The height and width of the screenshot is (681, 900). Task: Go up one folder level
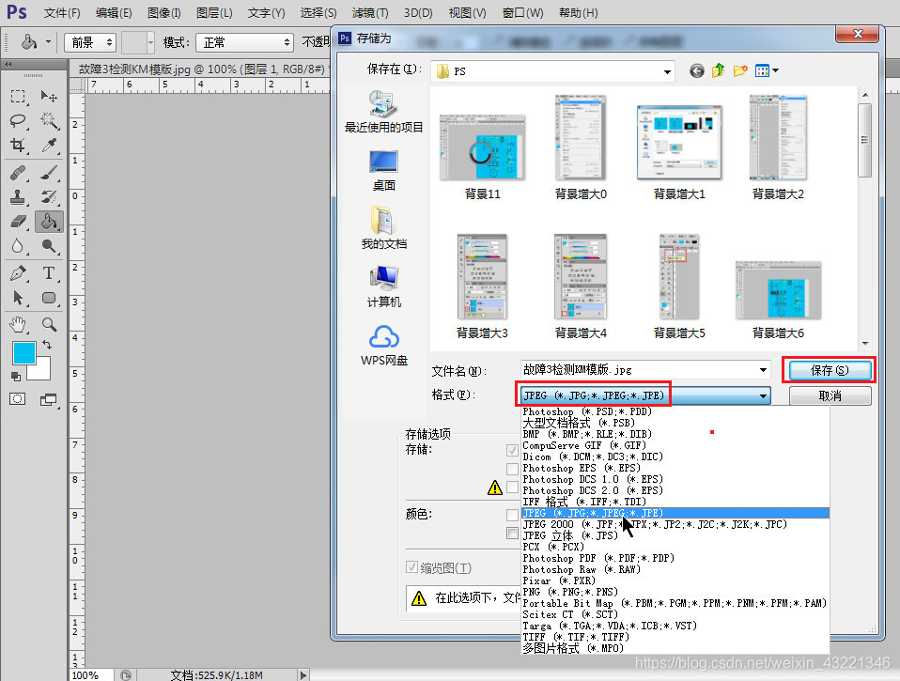click(x=718, y=70)
